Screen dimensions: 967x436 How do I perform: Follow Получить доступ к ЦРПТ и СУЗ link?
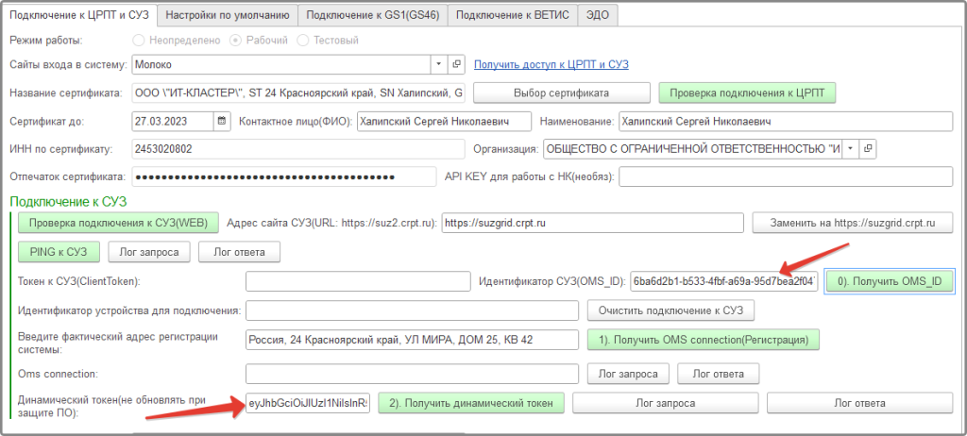click(551, 64)
